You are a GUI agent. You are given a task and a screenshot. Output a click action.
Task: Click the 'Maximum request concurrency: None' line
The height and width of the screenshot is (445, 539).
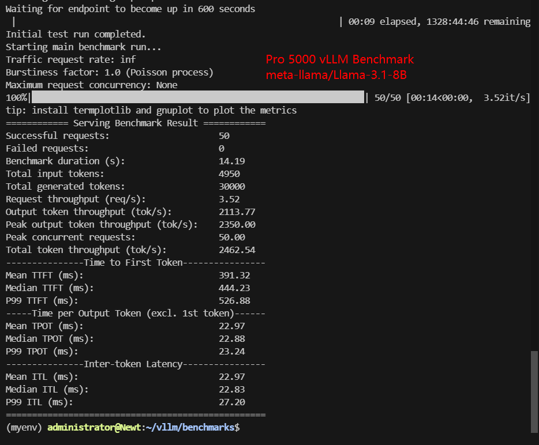tap(91, 85)
